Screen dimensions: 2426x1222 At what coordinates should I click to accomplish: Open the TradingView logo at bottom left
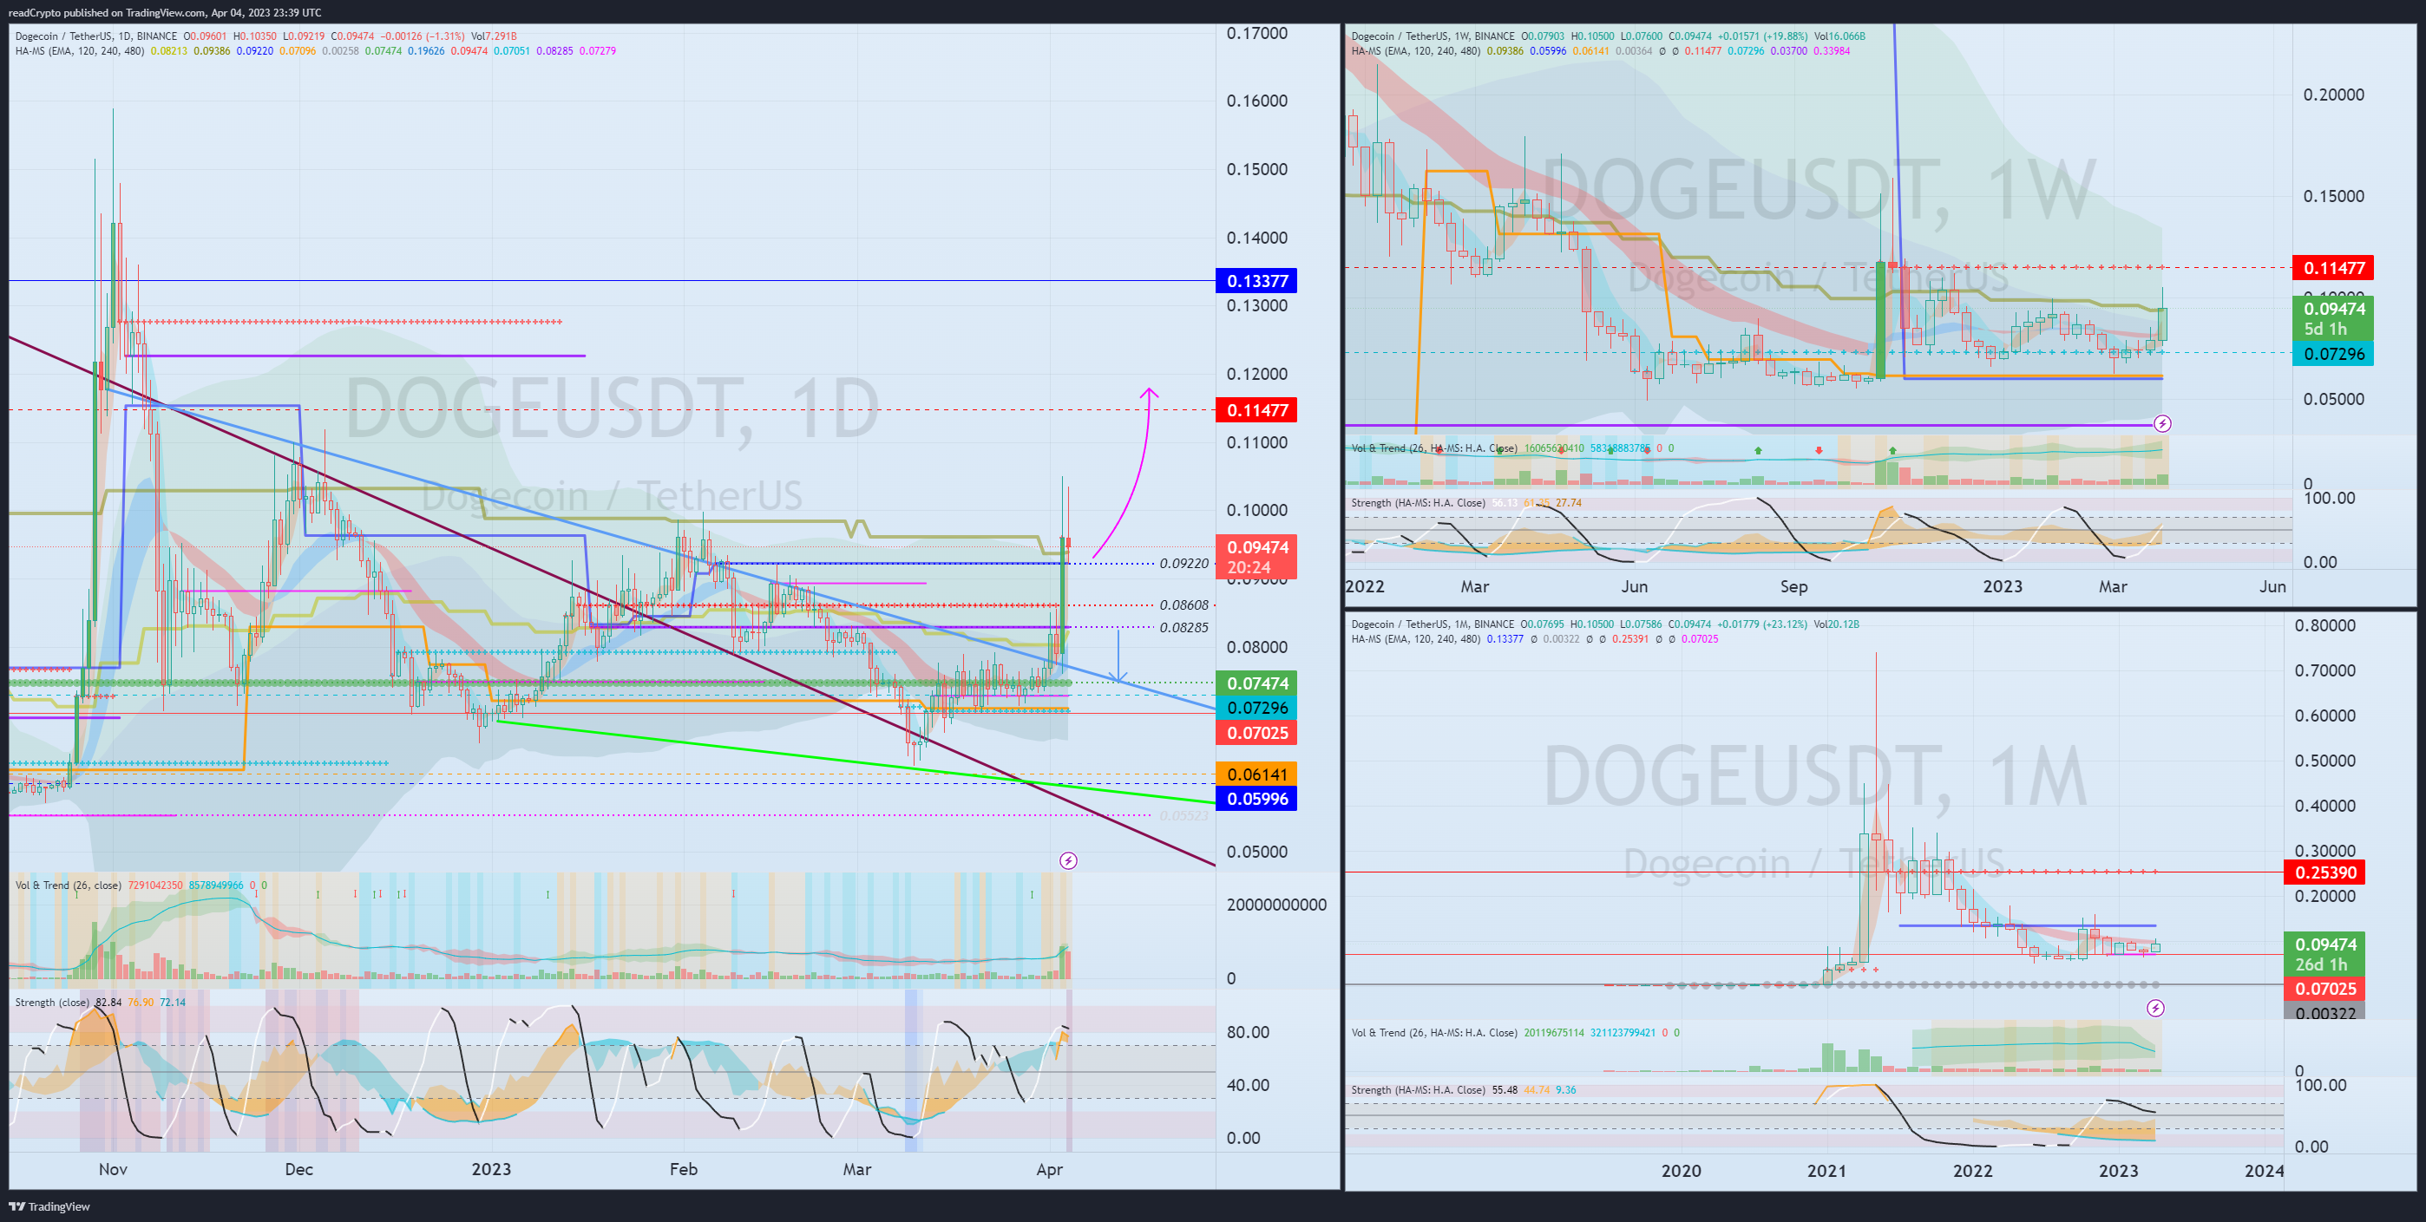[49, 1206]
